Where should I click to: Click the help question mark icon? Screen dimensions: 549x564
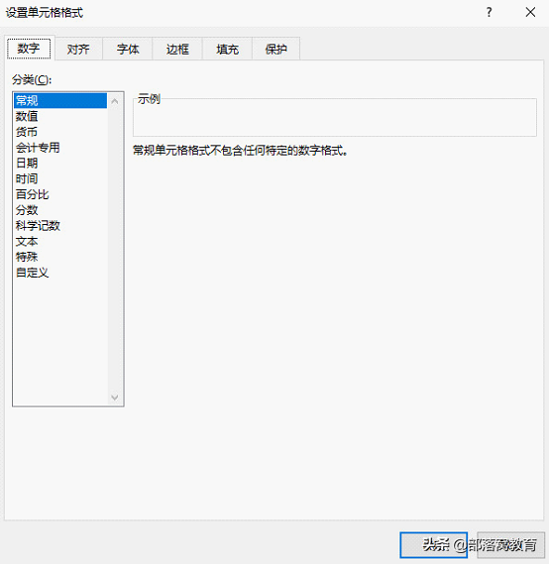tap(489, 12)
